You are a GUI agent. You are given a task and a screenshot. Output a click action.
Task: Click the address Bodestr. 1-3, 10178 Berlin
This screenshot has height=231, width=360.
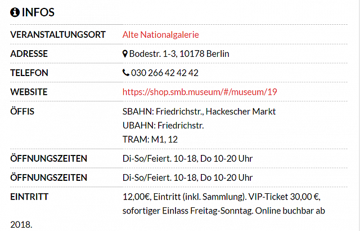pyautogui.click(x=179, y=54)
